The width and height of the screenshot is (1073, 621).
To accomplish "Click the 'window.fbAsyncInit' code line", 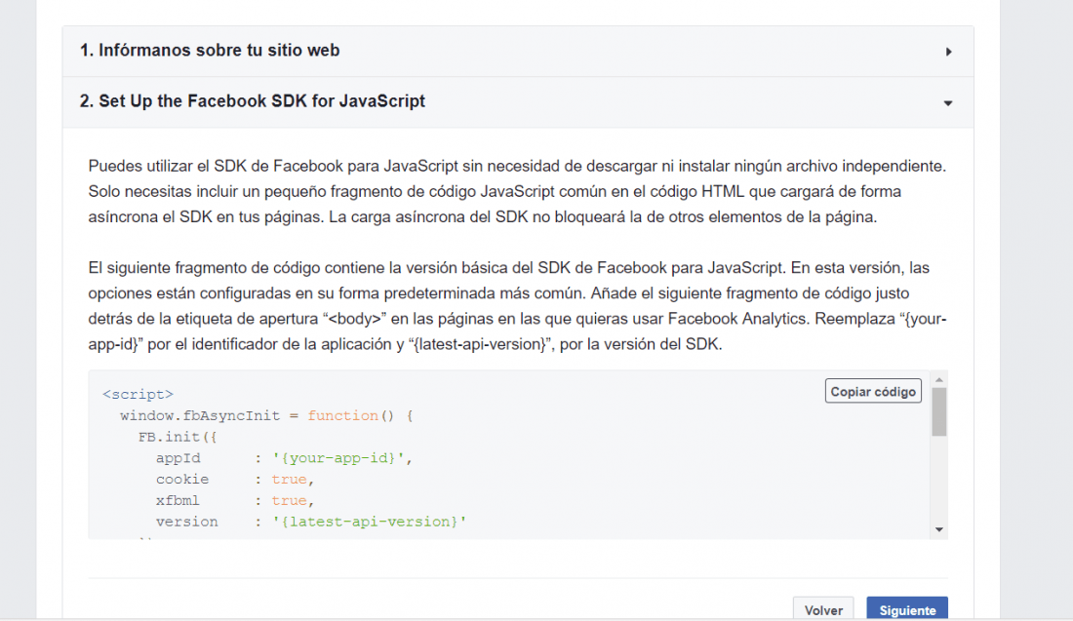I will 266,416.
